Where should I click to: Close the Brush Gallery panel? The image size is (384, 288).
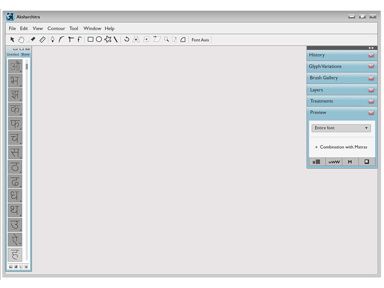[371, 78]
